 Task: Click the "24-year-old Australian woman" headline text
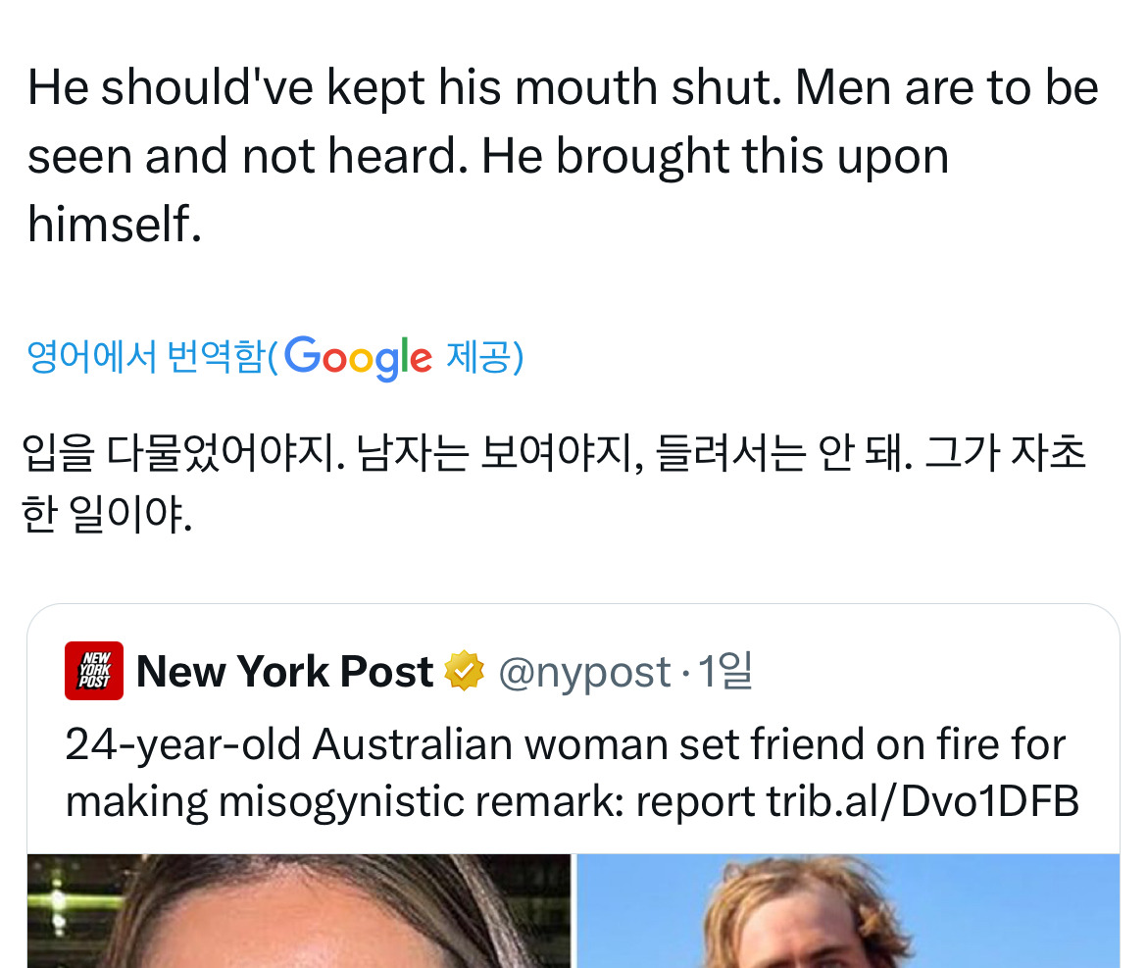coord(290,745)
